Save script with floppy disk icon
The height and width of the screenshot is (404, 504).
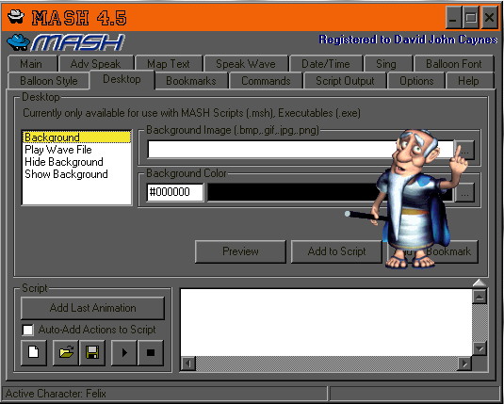click(92, 352)
